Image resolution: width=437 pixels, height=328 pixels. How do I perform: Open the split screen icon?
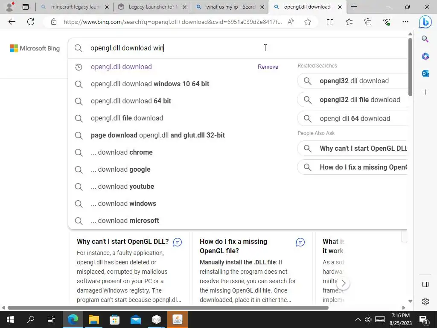(330, 22)
